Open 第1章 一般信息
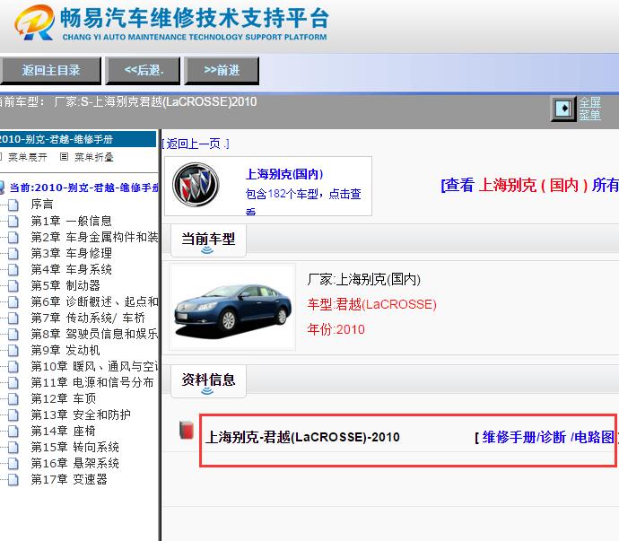Image resolution: width=619 pixels, height=541 pixels. (72, 221)
